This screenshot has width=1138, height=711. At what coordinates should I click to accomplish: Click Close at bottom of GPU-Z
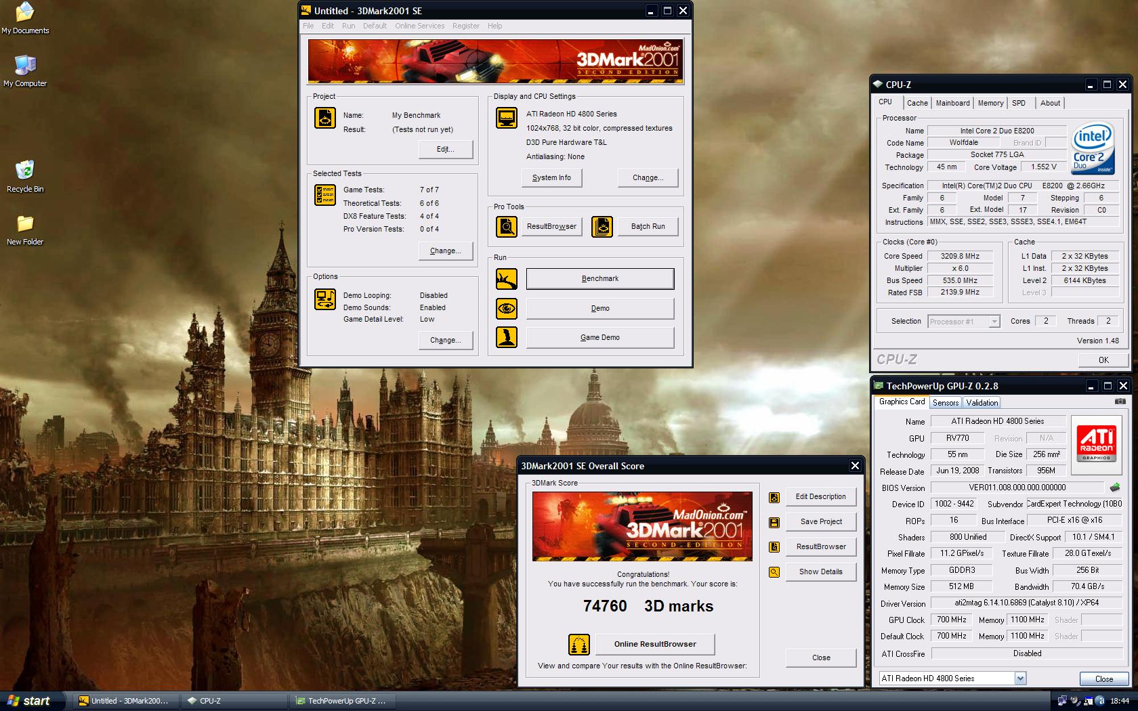(1104, 678)
